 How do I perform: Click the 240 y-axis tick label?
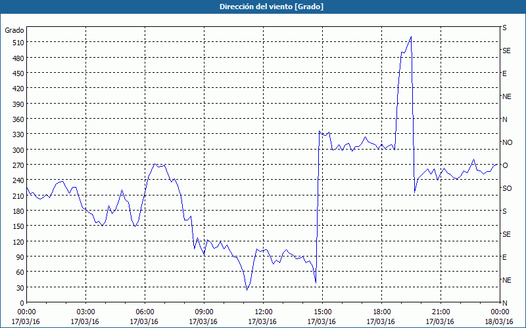coord(18,180)
